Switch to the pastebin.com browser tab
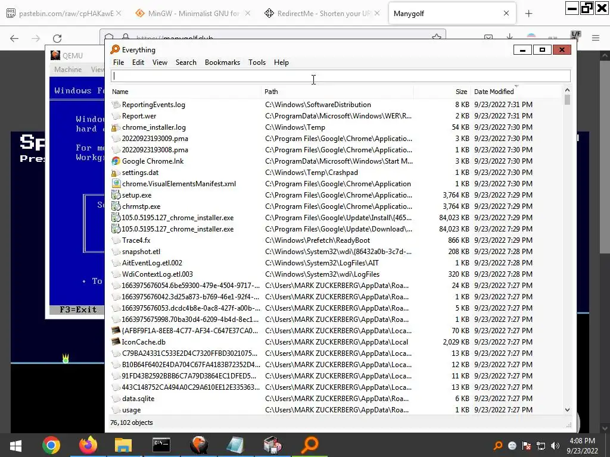The width and height of the screenshot is (610, 457). coord(64,13)
